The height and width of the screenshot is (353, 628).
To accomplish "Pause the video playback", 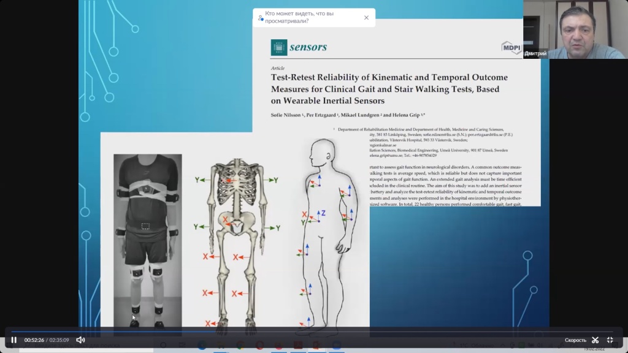I will 13,340.
